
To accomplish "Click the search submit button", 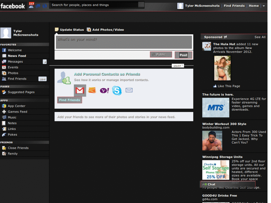I will (141, 5).
